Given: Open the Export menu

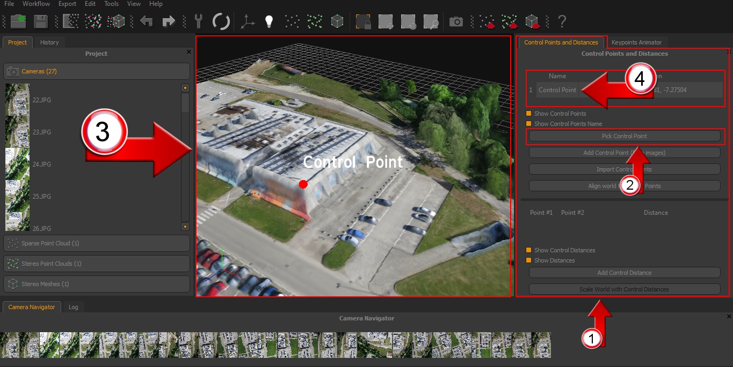Looking at the screenshot, I should click(x=67, y=4).
